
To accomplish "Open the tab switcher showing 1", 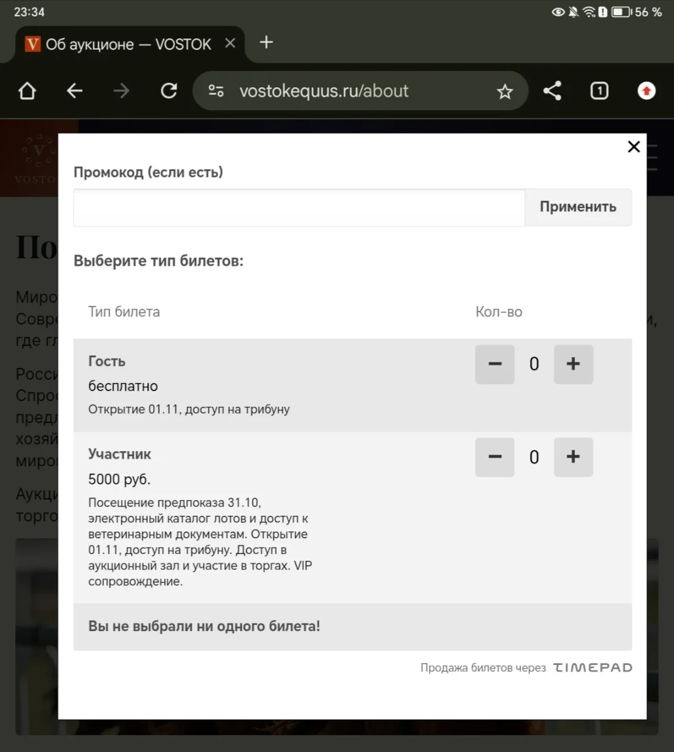I will tap(599, 91).
